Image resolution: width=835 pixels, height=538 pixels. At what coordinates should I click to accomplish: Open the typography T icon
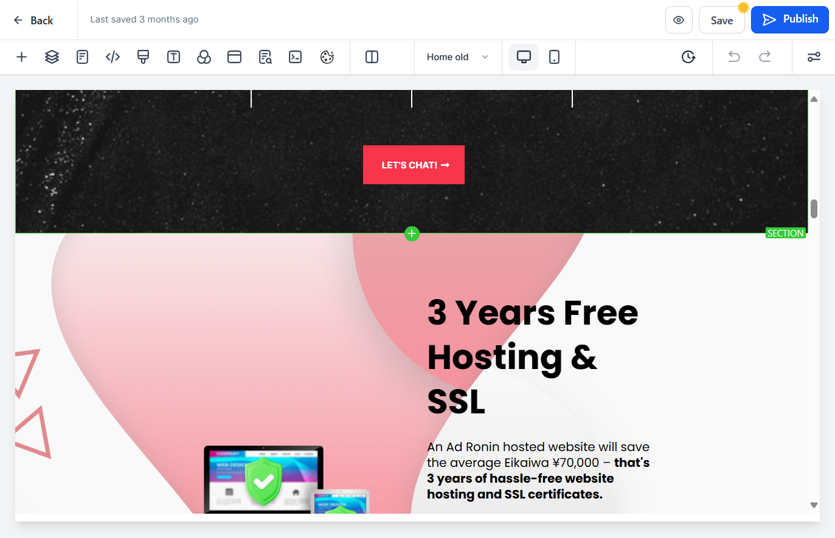point(173,57)
